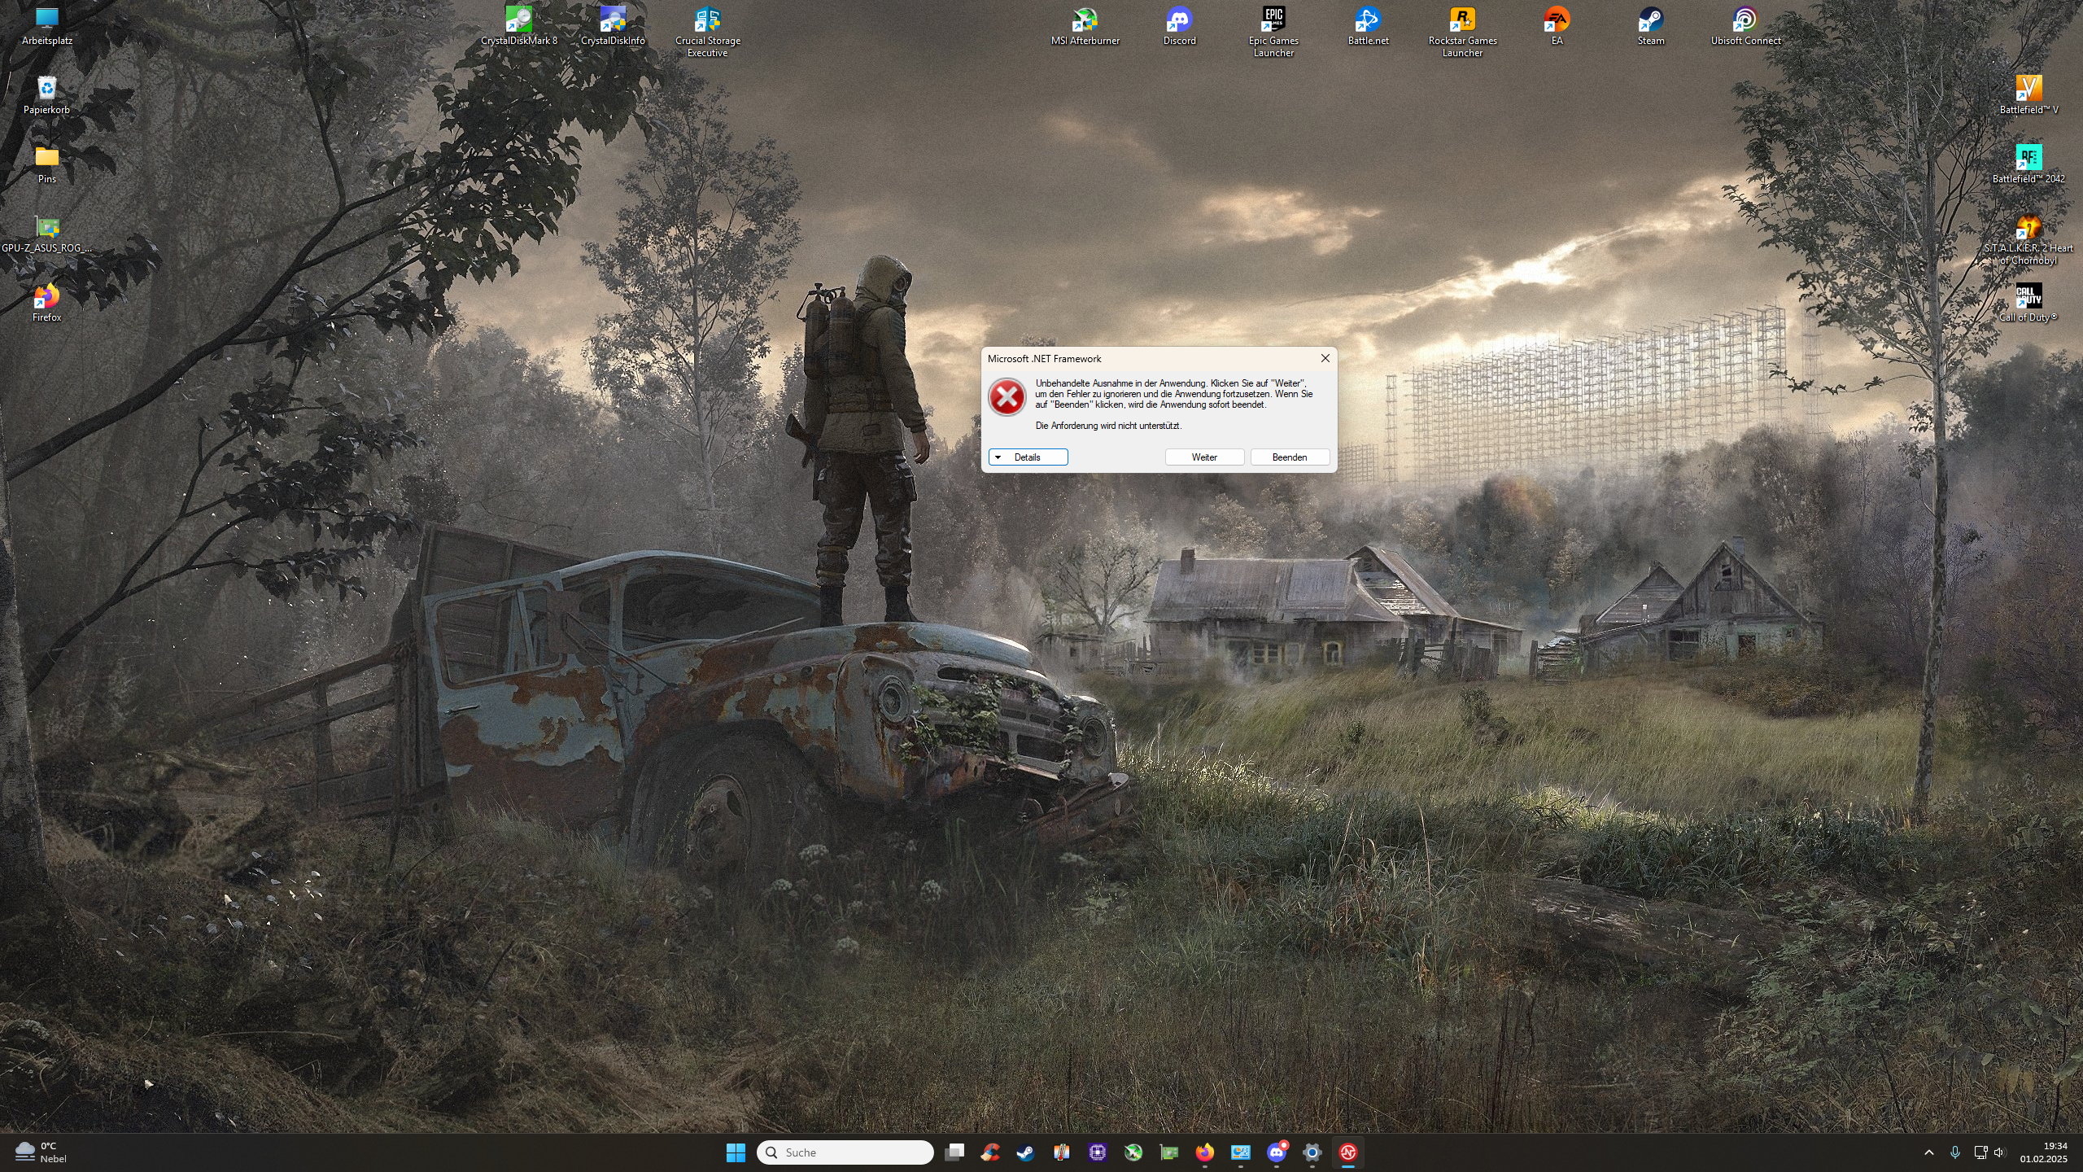Open the weather widget showing Nebel
Viewport: 2083px width, 1172px height.
pos(41,1152)
